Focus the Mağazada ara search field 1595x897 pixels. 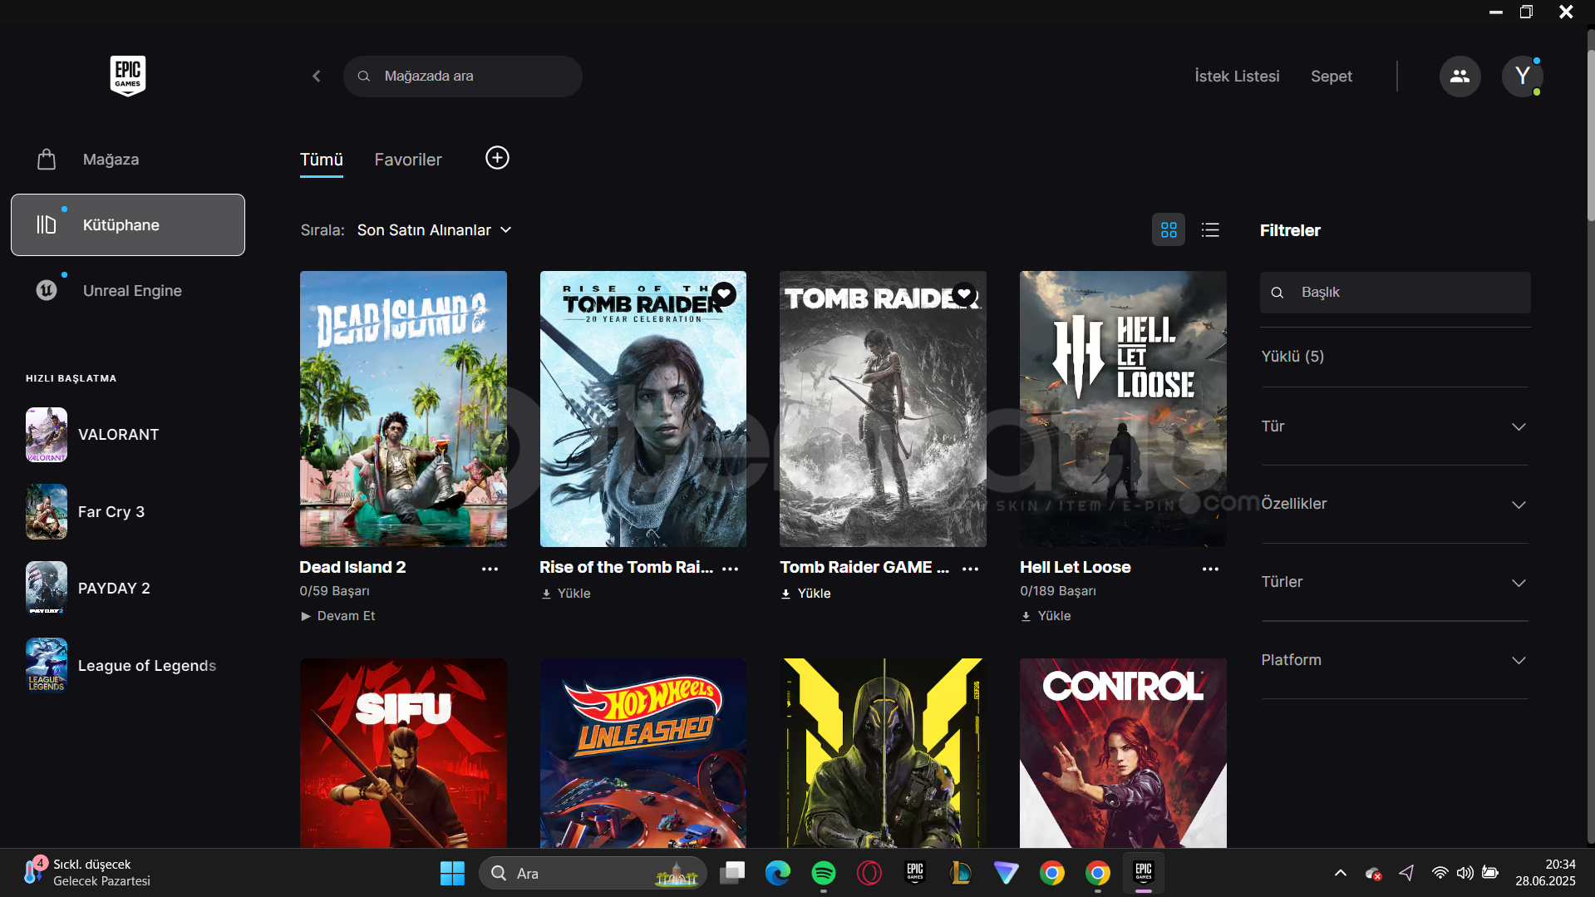pos(463,76)
